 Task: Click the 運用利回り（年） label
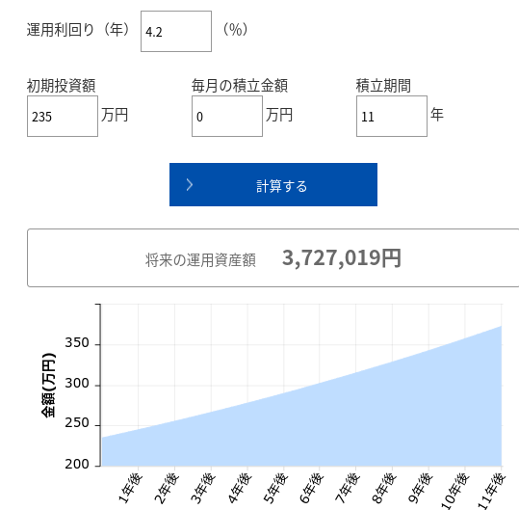pyautogui.click(x=78, y=30)
